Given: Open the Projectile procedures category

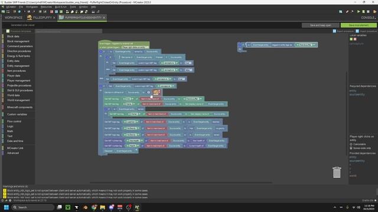Looking at the screenshot, I should [x=19, y=85].
